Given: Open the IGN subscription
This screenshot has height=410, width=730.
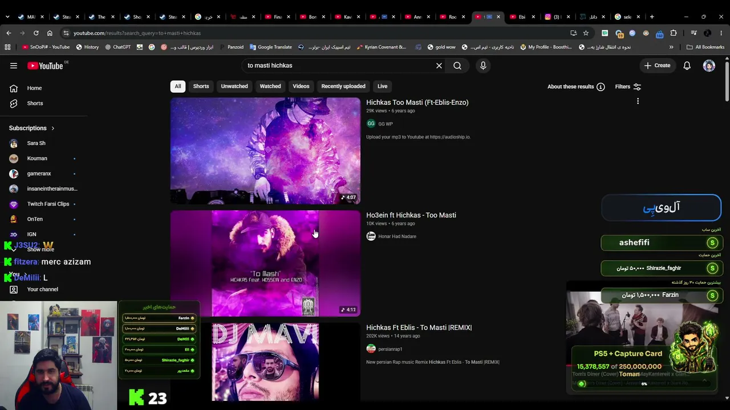Looking at the screenshot, I should tap(44, 234).
